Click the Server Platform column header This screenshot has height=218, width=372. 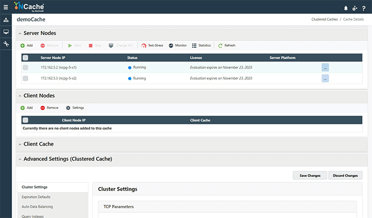[x=282, y=58]
